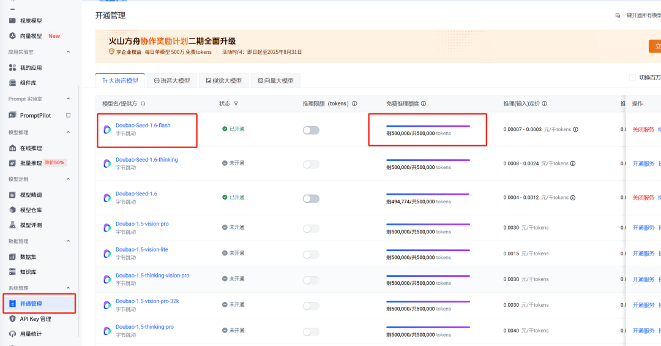Open 视觉模型 in the sidebar
Image resolution: width=661 pixels, height=346 pixels.
[x=31, y=21]
